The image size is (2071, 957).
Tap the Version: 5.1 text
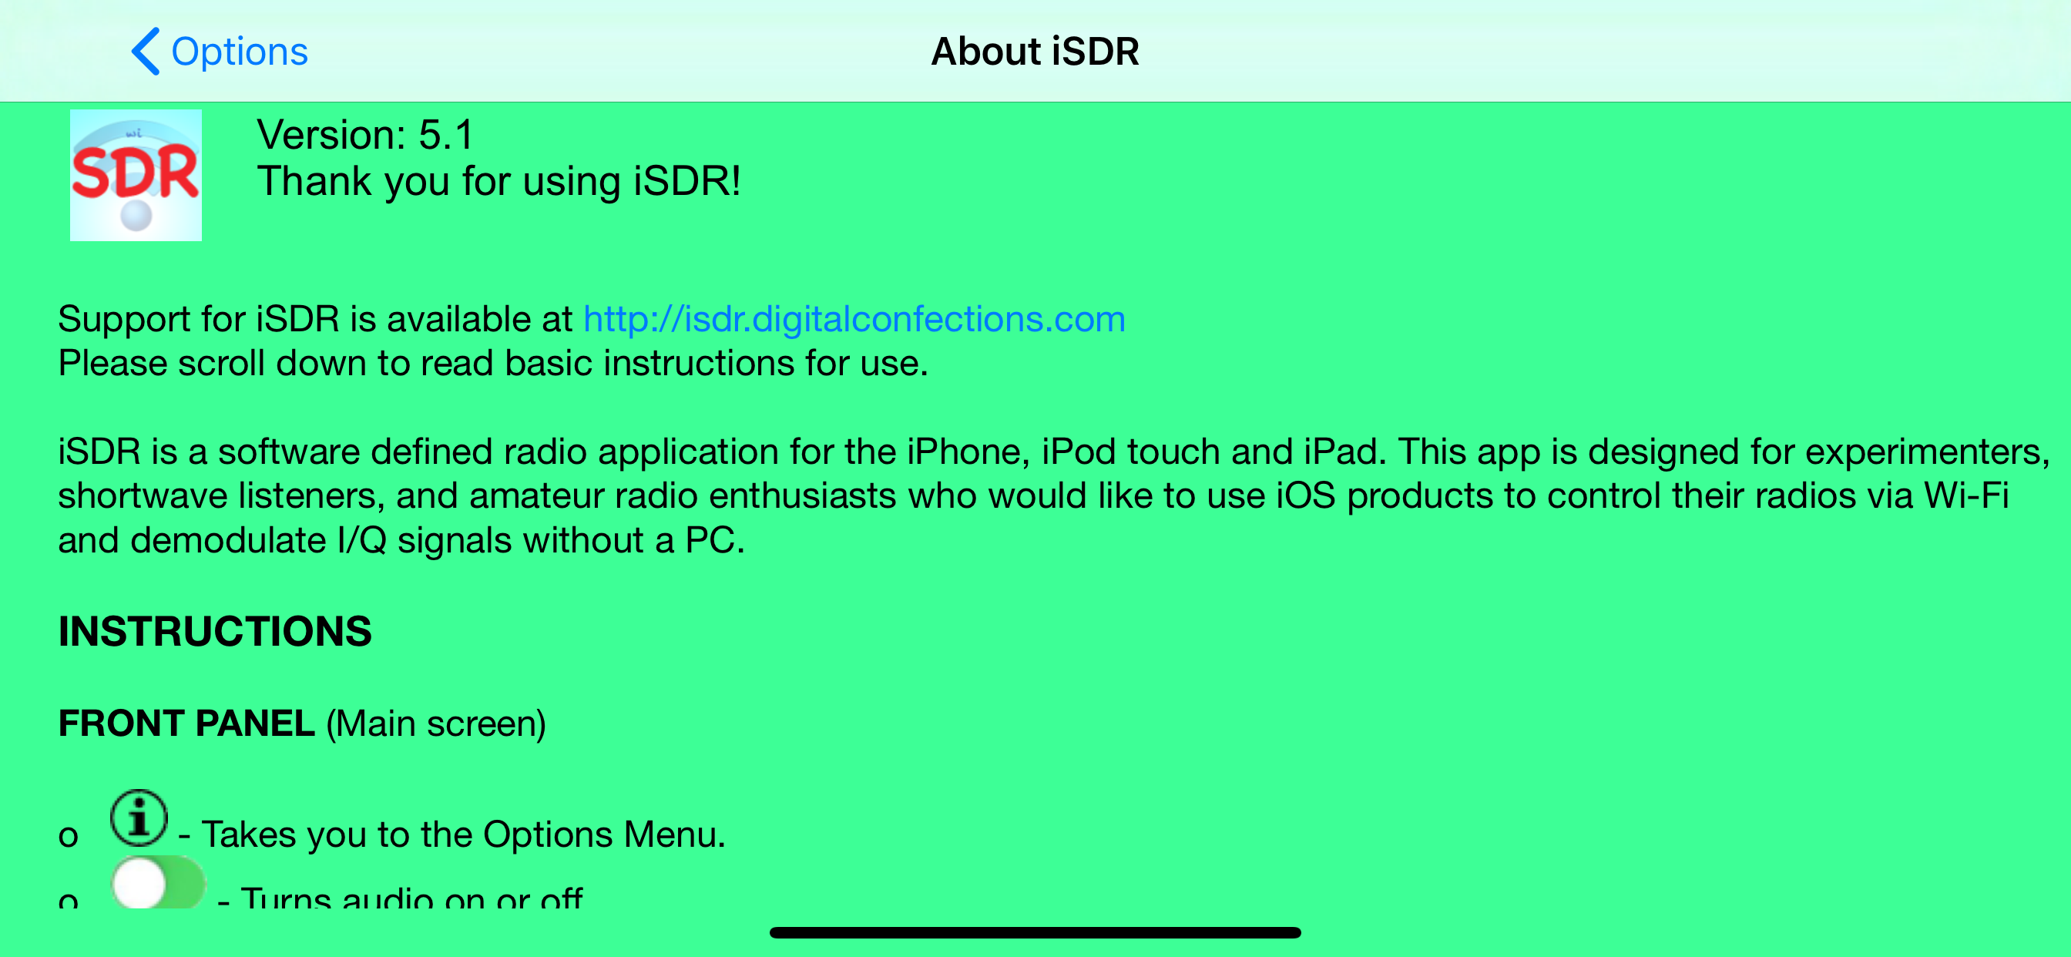366,135
